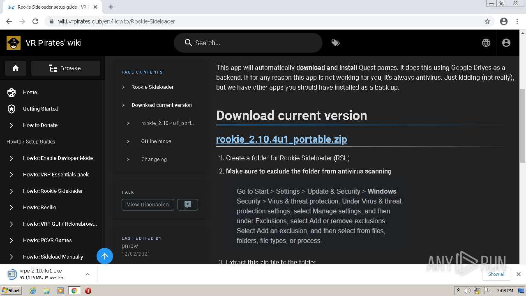Expand the How to Donate sidebar item
The height and width of the screenshot is (296, 526).
(12, 125)
